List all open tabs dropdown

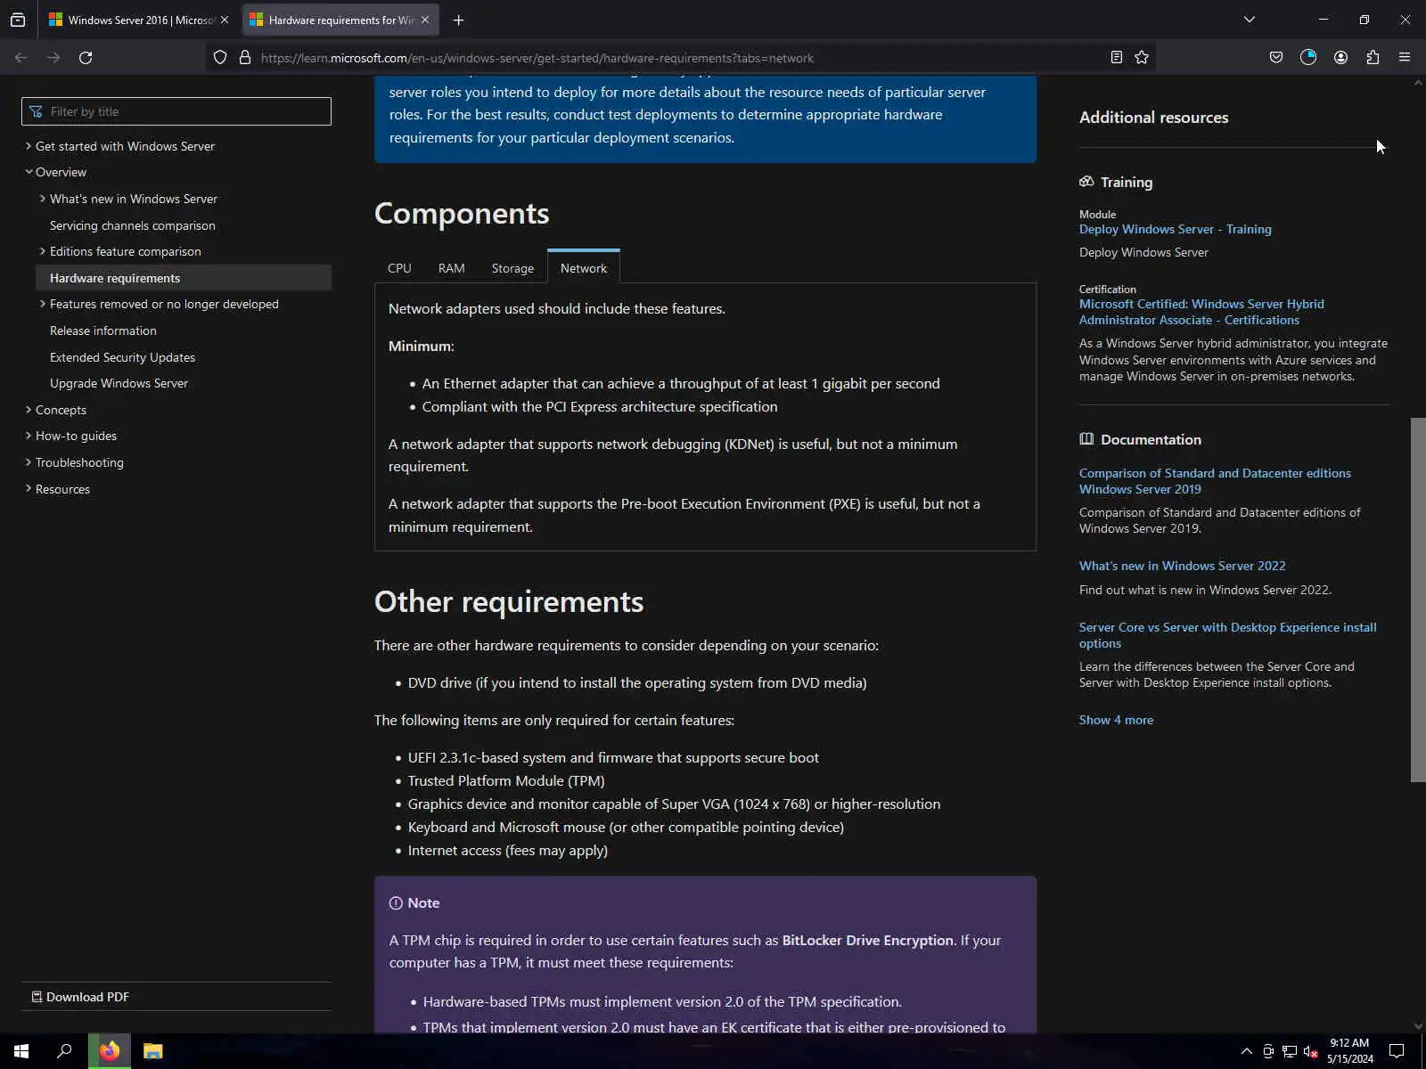point(1250,20)
